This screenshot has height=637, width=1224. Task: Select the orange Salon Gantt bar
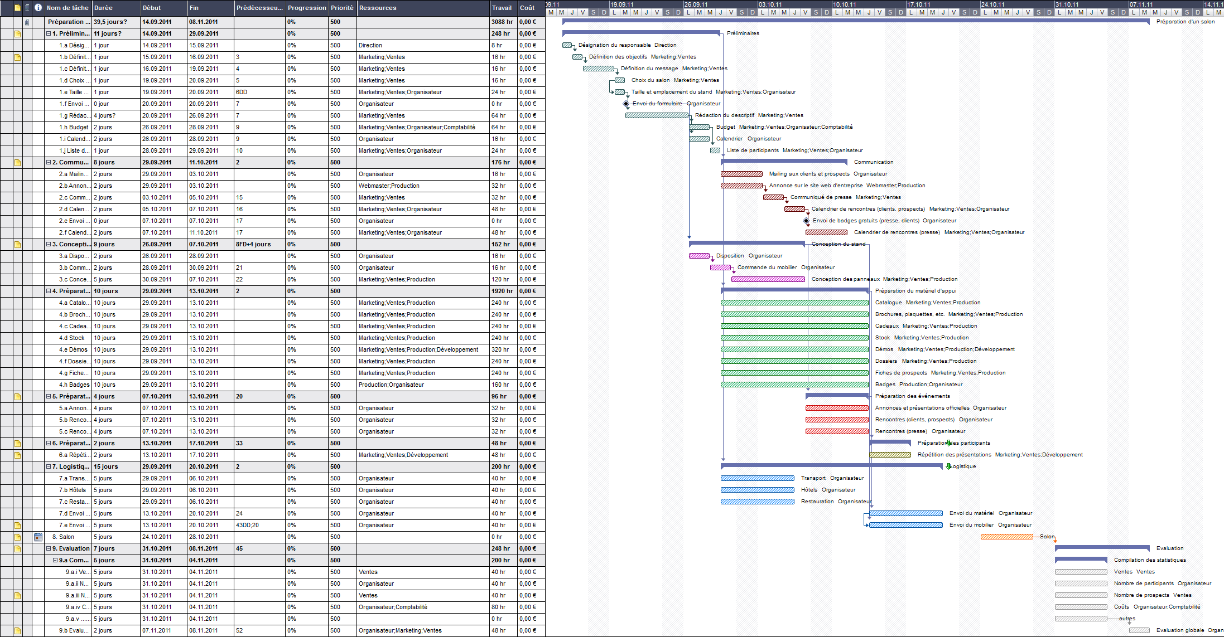(1007, 537)
